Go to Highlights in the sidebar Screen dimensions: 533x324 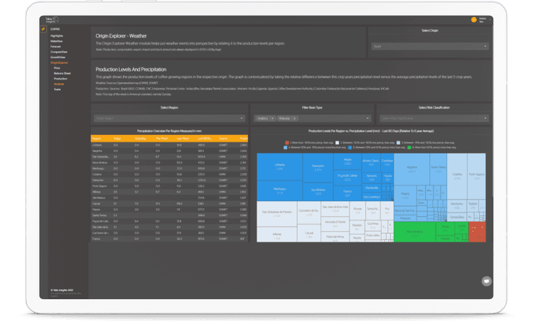tap(57, 36)
